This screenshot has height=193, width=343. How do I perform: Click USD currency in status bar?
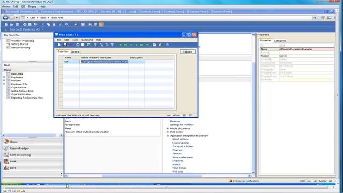[x=302, y=181]
